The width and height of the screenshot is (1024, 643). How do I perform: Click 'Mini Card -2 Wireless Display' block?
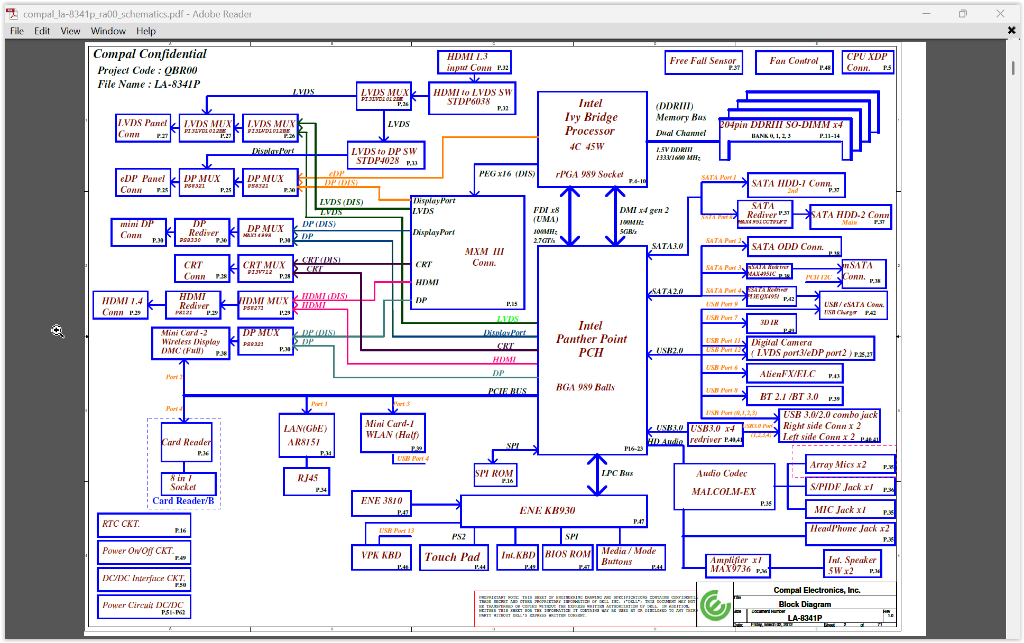pyautogui.click(x=191, y=343)
